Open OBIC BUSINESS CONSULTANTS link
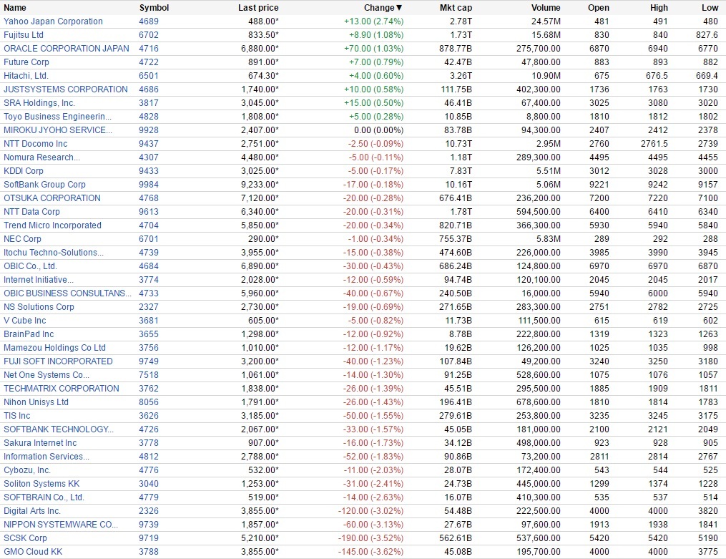Image resolution: width=726 pixels, height=559 pixels. point(68,293)
